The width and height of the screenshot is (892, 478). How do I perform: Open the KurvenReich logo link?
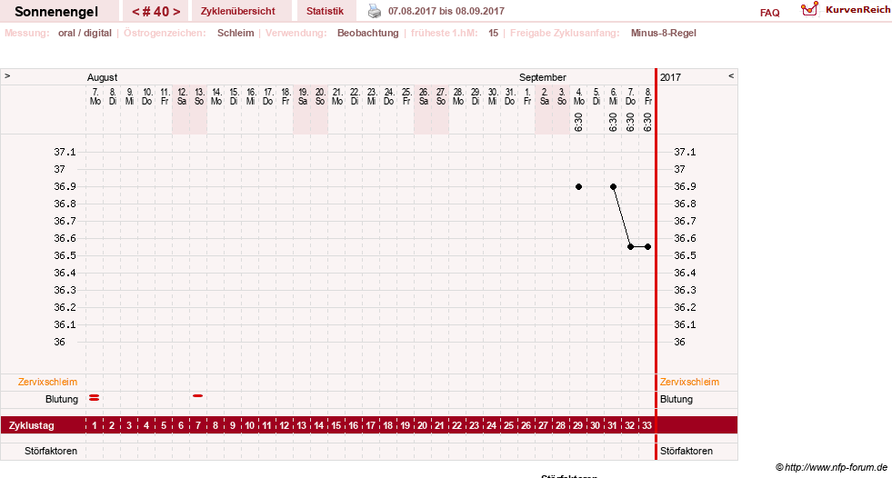click(846, 10)
